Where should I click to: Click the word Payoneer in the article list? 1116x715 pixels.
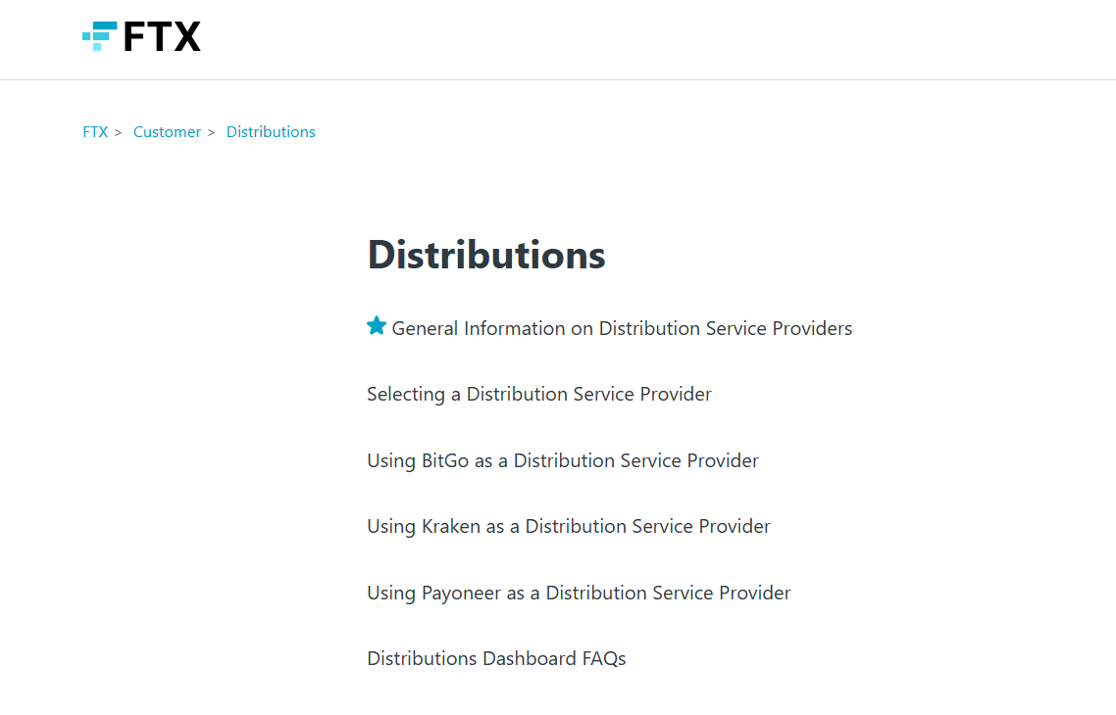point(461,593)
